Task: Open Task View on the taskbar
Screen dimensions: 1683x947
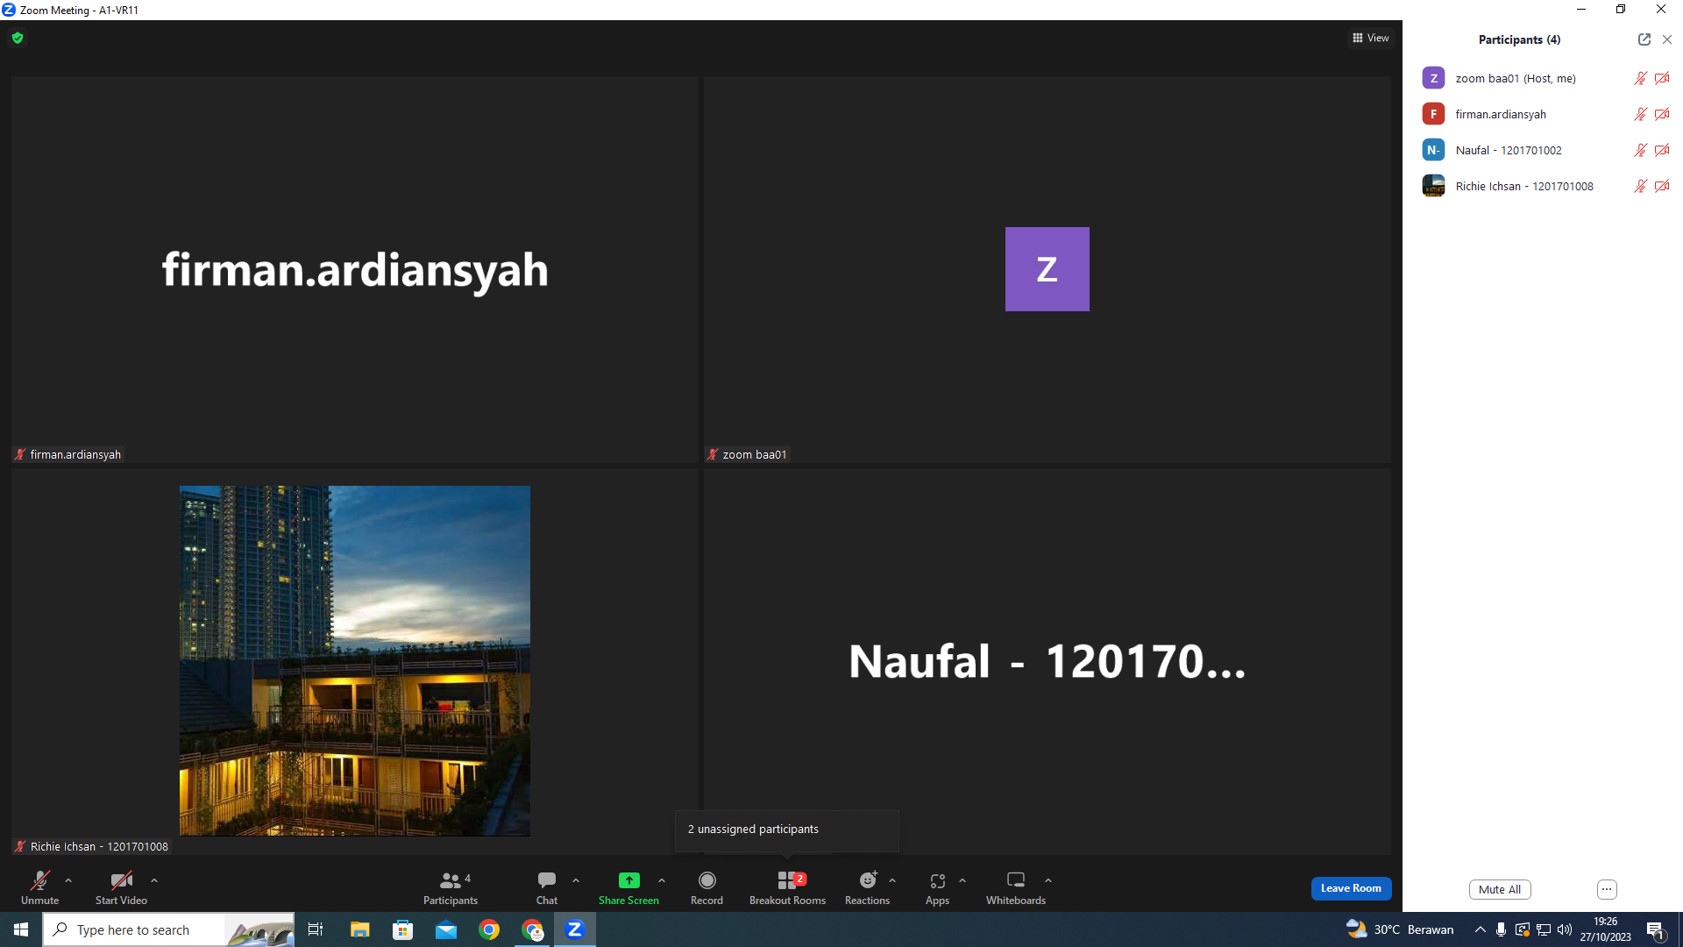Action: point(316,929)
